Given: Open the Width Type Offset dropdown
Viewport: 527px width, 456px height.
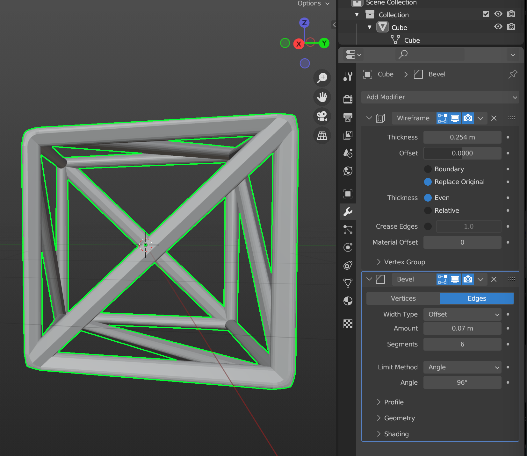Looking at the screenshot, I should pyautogui.click(x=462, y=314).
